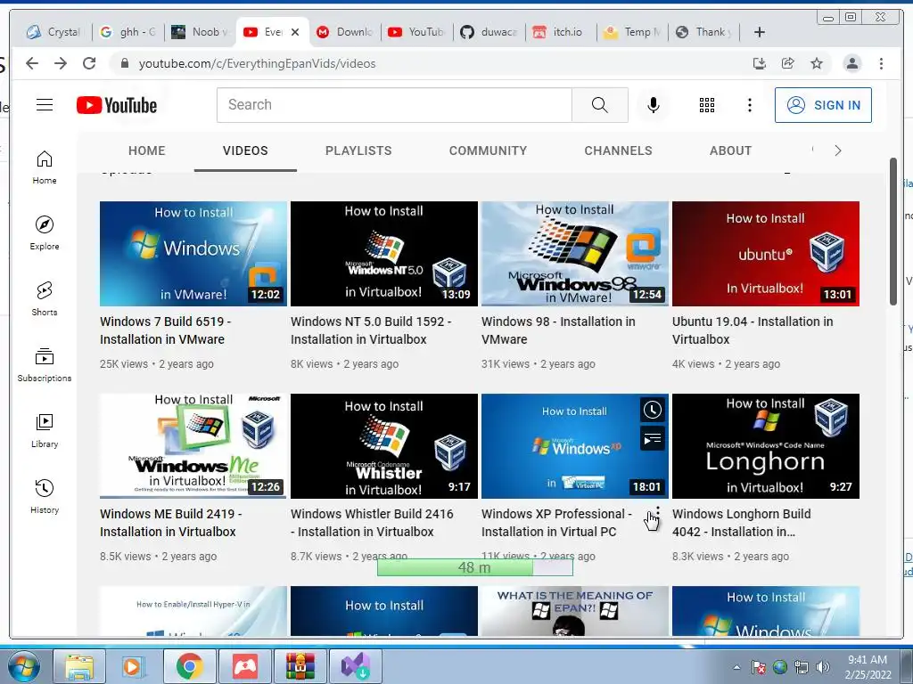Open Shorts in the sidebar
The height and width of the screenshot is (684, 913).
pyautogui.click(x=45, y=299)
